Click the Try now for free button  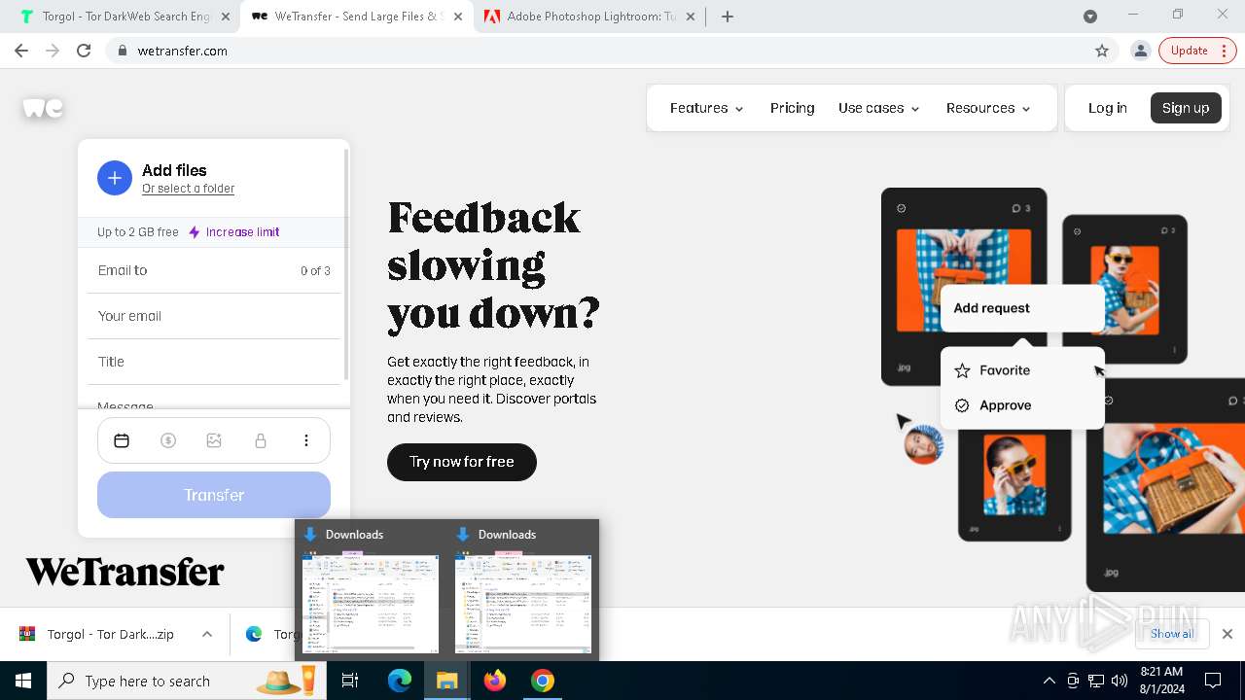462,462
